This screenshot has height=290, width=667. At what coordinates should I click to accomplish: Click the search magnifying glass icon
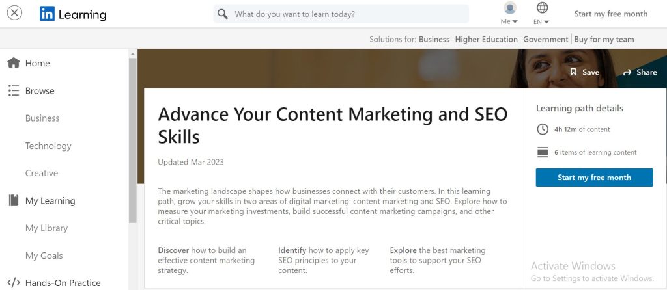[223, 14]
